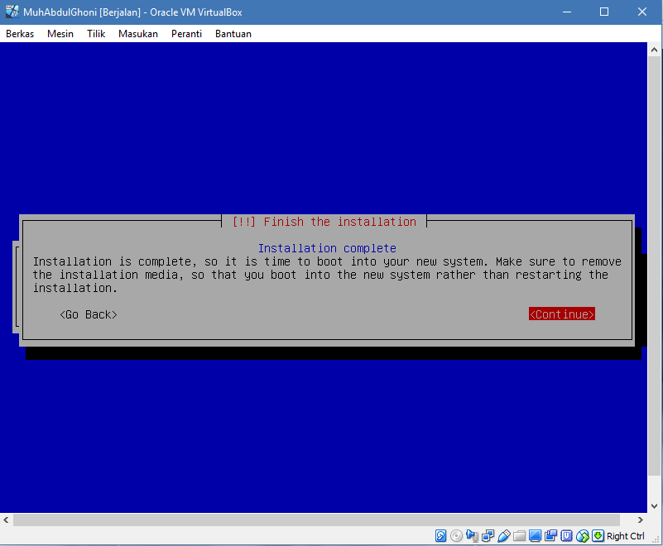
Task: Maximize the VirtualBox window
Action: coord(604,12)
